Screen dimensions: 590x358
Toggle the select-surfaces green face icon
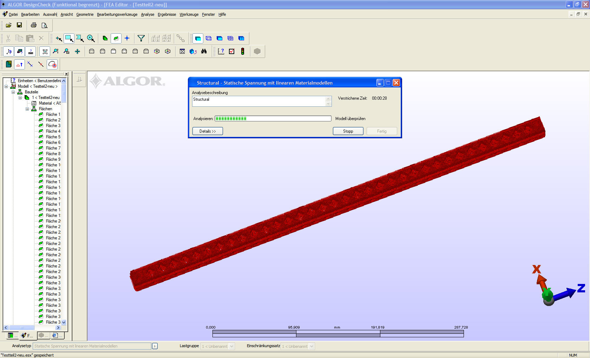click(116, 39)
